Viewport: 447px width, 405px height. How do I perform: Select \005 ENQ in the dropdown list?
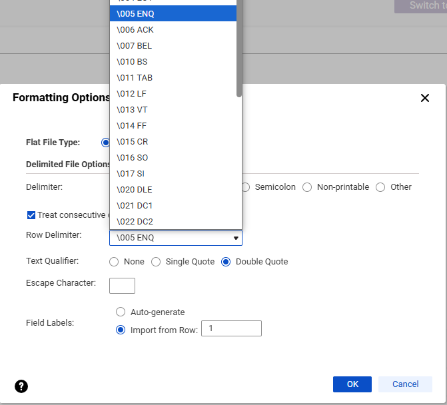pyautogui.click(x=173, y=13)
